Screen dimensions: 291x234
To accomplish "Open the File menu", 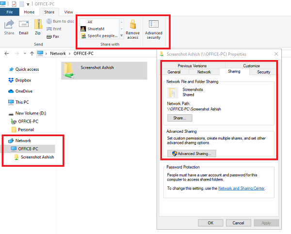I will (10, 12).
